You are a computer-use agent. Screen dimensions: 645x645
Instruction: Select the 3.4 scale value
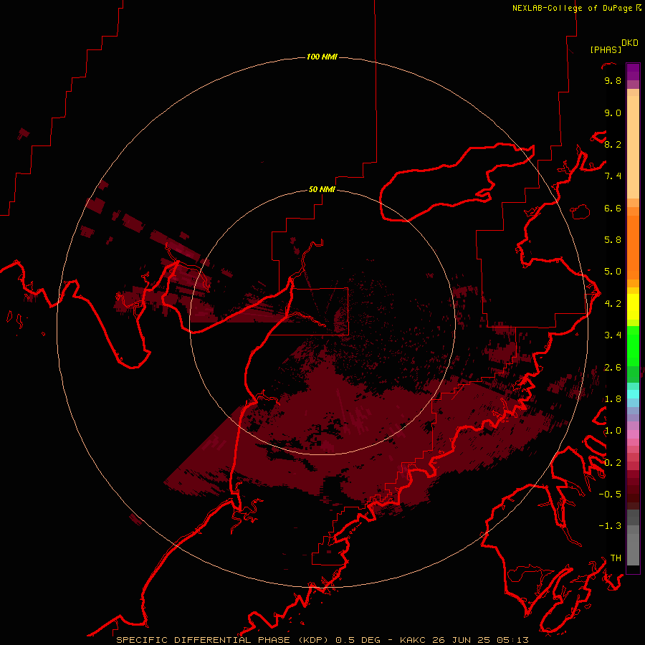pyautogui.click(x=613, y=335)
